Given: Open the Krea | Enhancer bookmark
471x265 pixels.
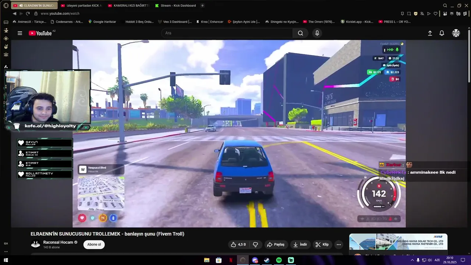Looking at the screenshot, I should (209, 22).
